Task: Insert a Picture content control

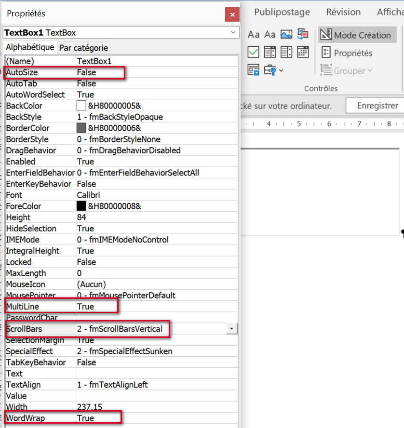Action: pyautogui.click(x=286, y=35)
